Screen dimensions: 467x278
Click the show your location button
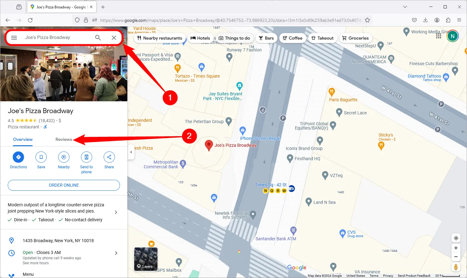tap(456, 238)
